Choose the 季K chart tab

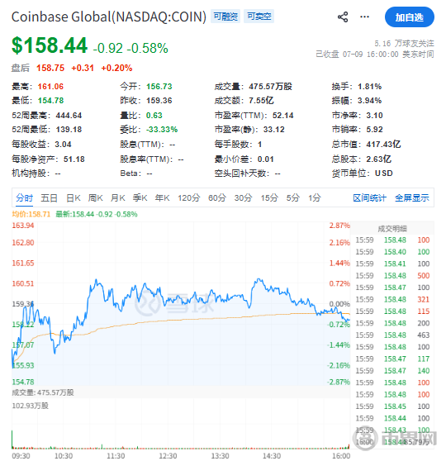point(140,197)
